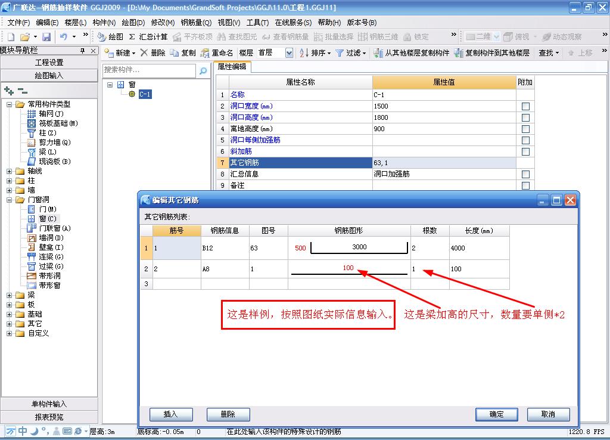Open the 单构件输入 navigation section
This screenshot has height=440, width=610.
coord(49,404)
